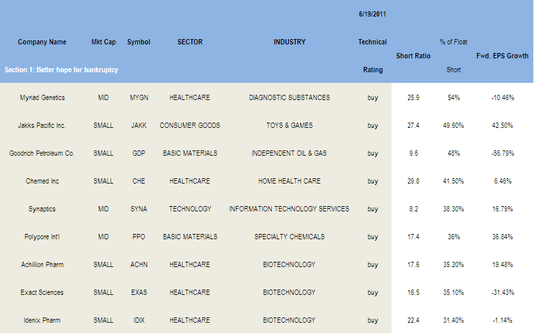
Task: Select the Myriad Genetics company cell
Action: 42,97
